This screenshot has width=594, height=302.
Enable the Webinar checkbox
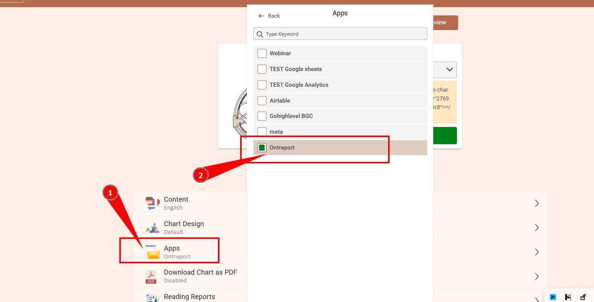(262, 53)
